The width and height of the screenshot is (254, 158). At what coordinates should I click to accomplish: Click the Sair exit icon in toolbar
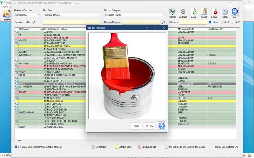[235, 12]
